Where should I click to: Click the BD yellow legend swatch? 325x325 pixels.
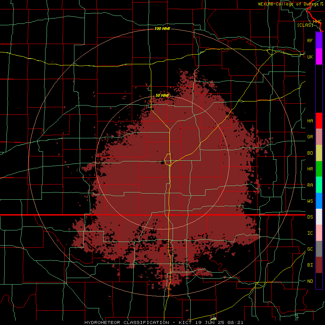319,153
